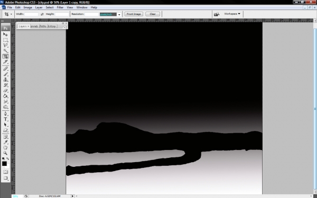Select the Paint Bucket tool
Image resolution: width=317 pixels, height=198 pixels.
(5, 96)
